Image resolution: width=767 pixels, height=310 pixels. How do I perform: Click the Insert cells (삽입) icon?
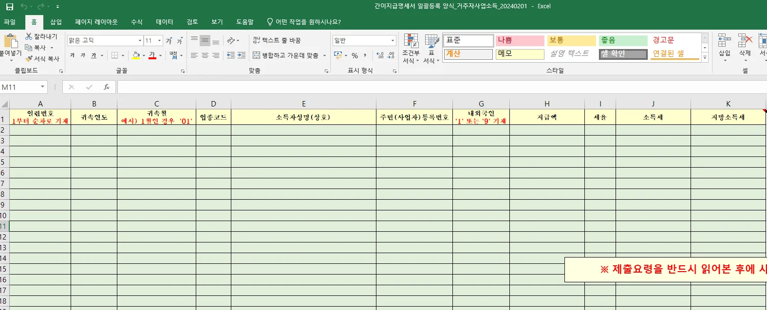(725, 41)
